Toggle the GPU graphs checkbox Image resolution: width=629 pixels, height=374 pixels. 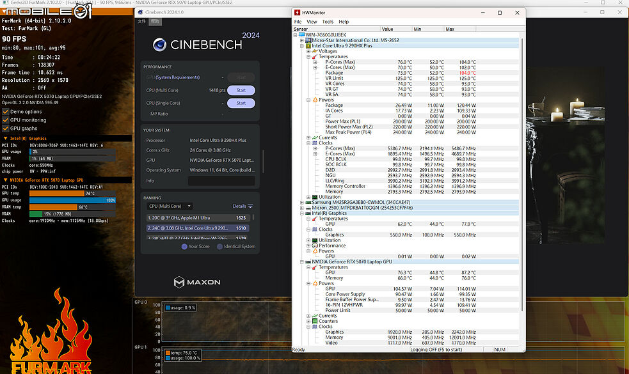(6, 129)
